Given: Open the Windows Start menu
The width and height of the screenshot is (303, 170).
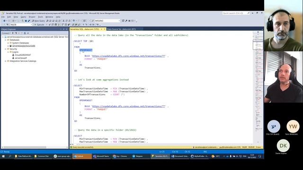Looking at the screenshot, I should pos(3,156).
